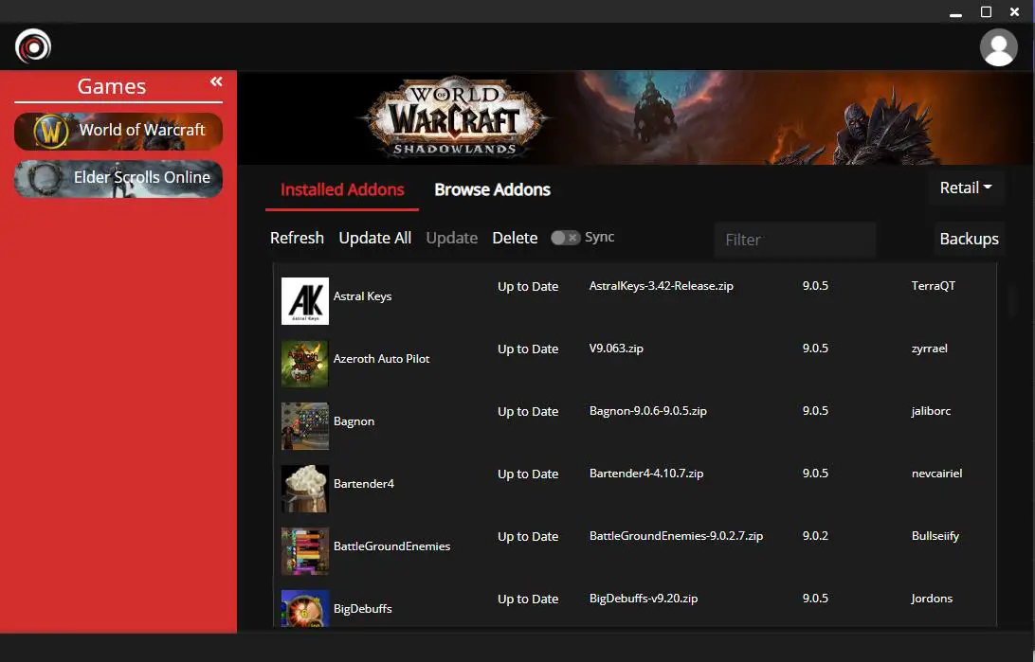Click the Delete option
This screenshot has height=662, width=1035.
pos(515,238)
